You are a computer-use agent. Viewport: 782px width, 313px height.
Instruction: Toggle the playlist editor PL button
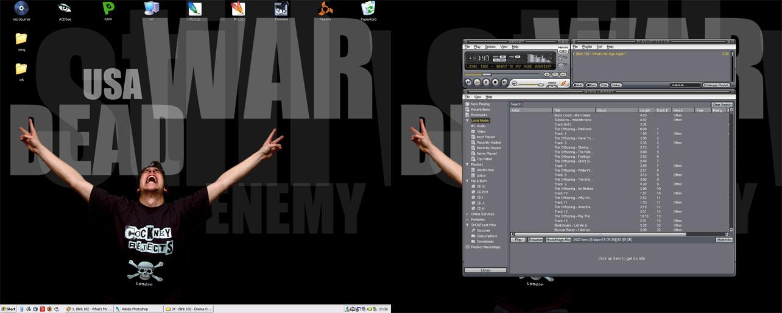tap(554, 74)
